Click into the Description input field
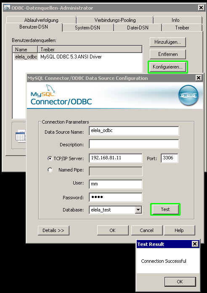 click(x=134, y=144)
